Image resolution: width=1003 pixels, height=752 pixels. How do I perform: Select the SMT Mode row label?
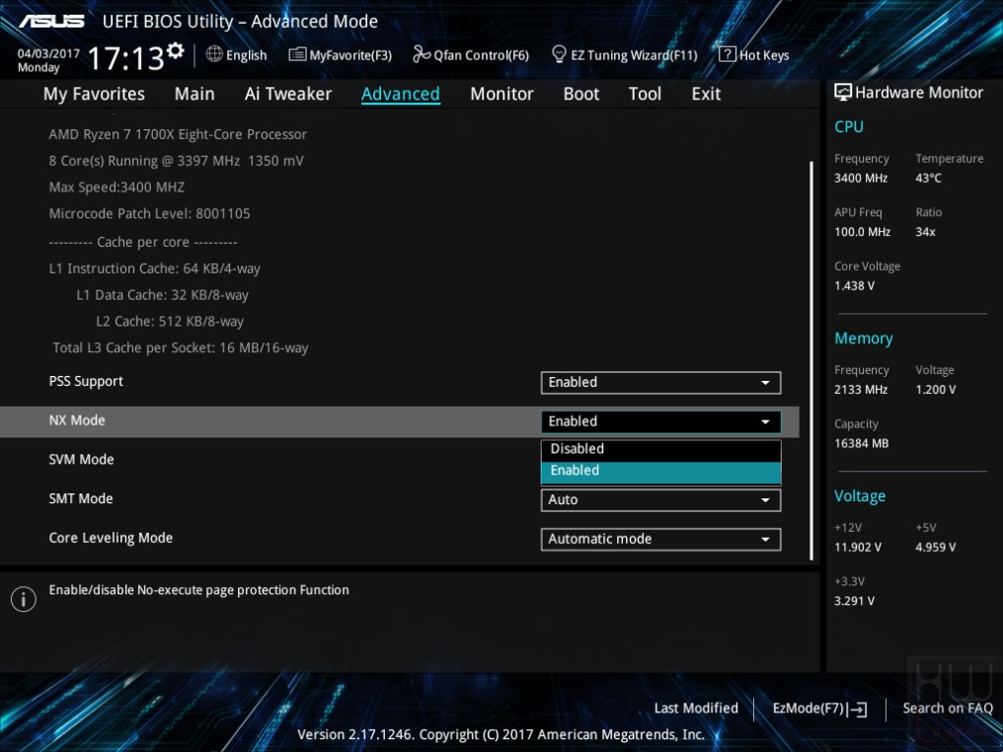click(81, 498)
